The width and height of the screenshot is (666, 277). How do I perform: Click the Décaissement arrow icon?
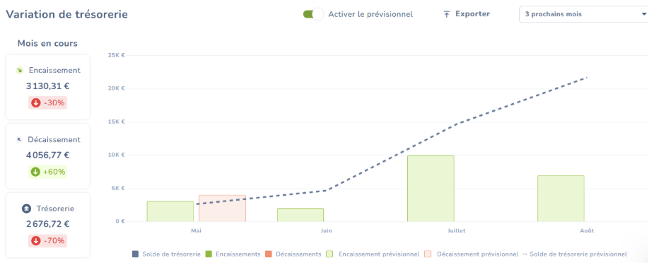point(19,140)
